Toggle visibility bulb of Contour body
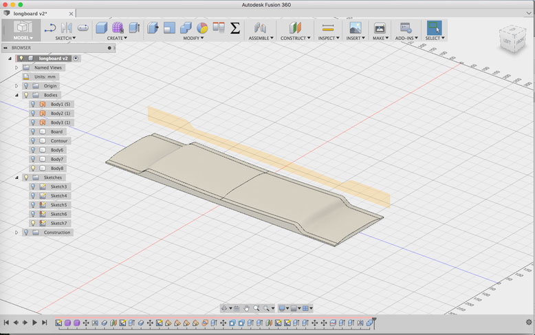535x335 pixels. (x=33, y=141)
